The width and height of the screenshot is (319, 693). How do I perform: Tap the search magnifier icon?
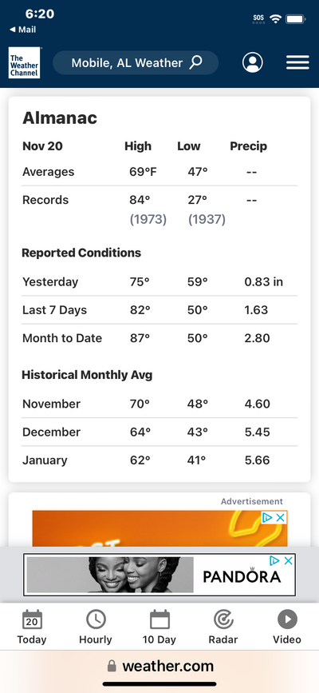coord(196,62)
